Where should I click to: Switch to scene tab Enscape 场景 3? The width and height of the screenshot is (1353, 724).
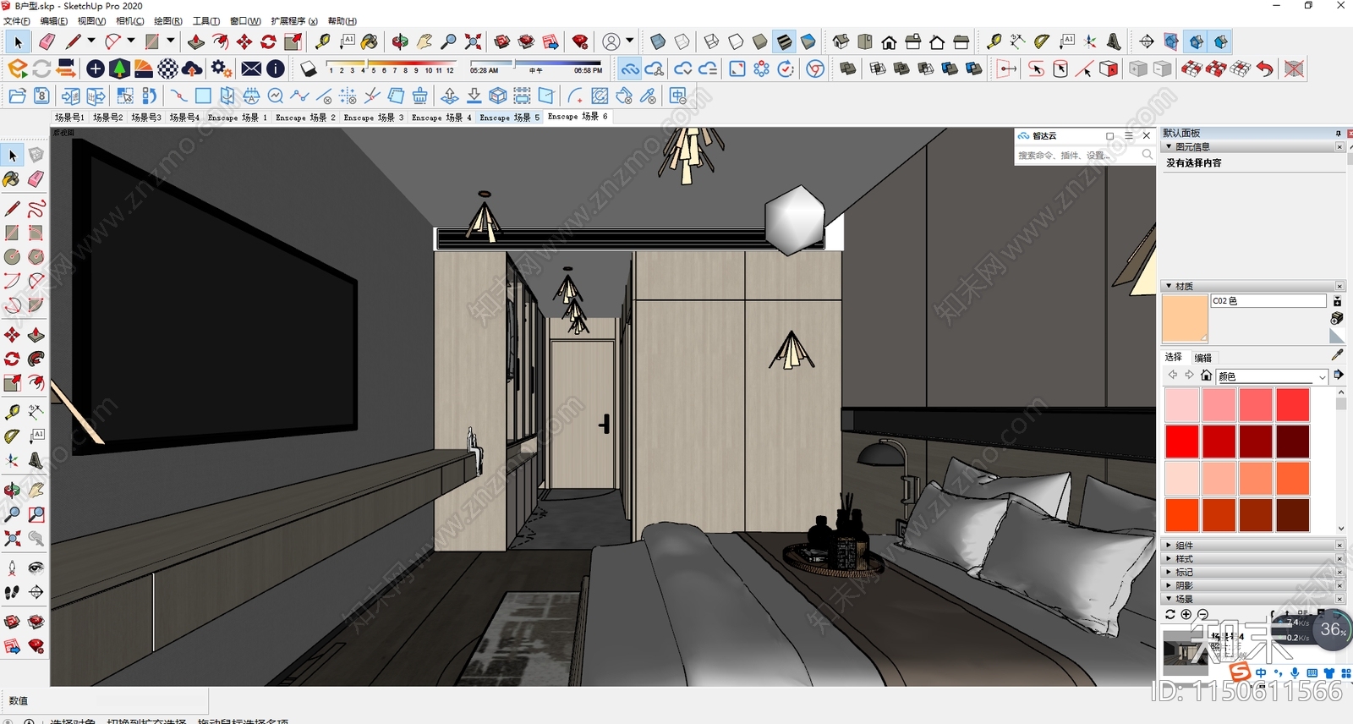point(374,118)
